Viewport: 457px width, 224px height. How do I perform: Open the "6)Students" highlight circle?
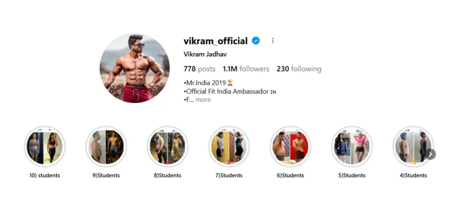[291, 147]
